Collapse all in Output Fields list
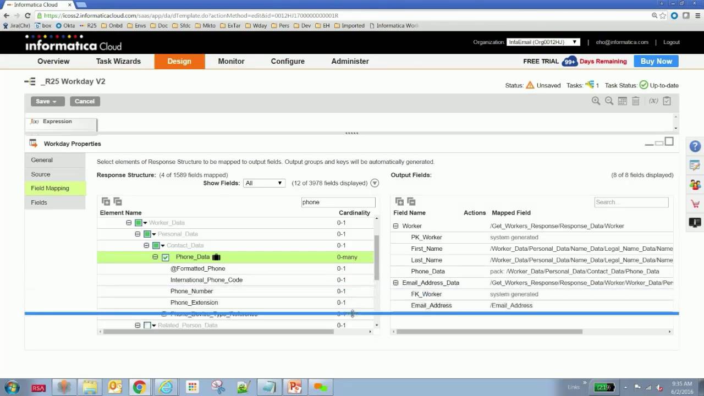The width and height of the screenshot is (704, 396). 411,202
